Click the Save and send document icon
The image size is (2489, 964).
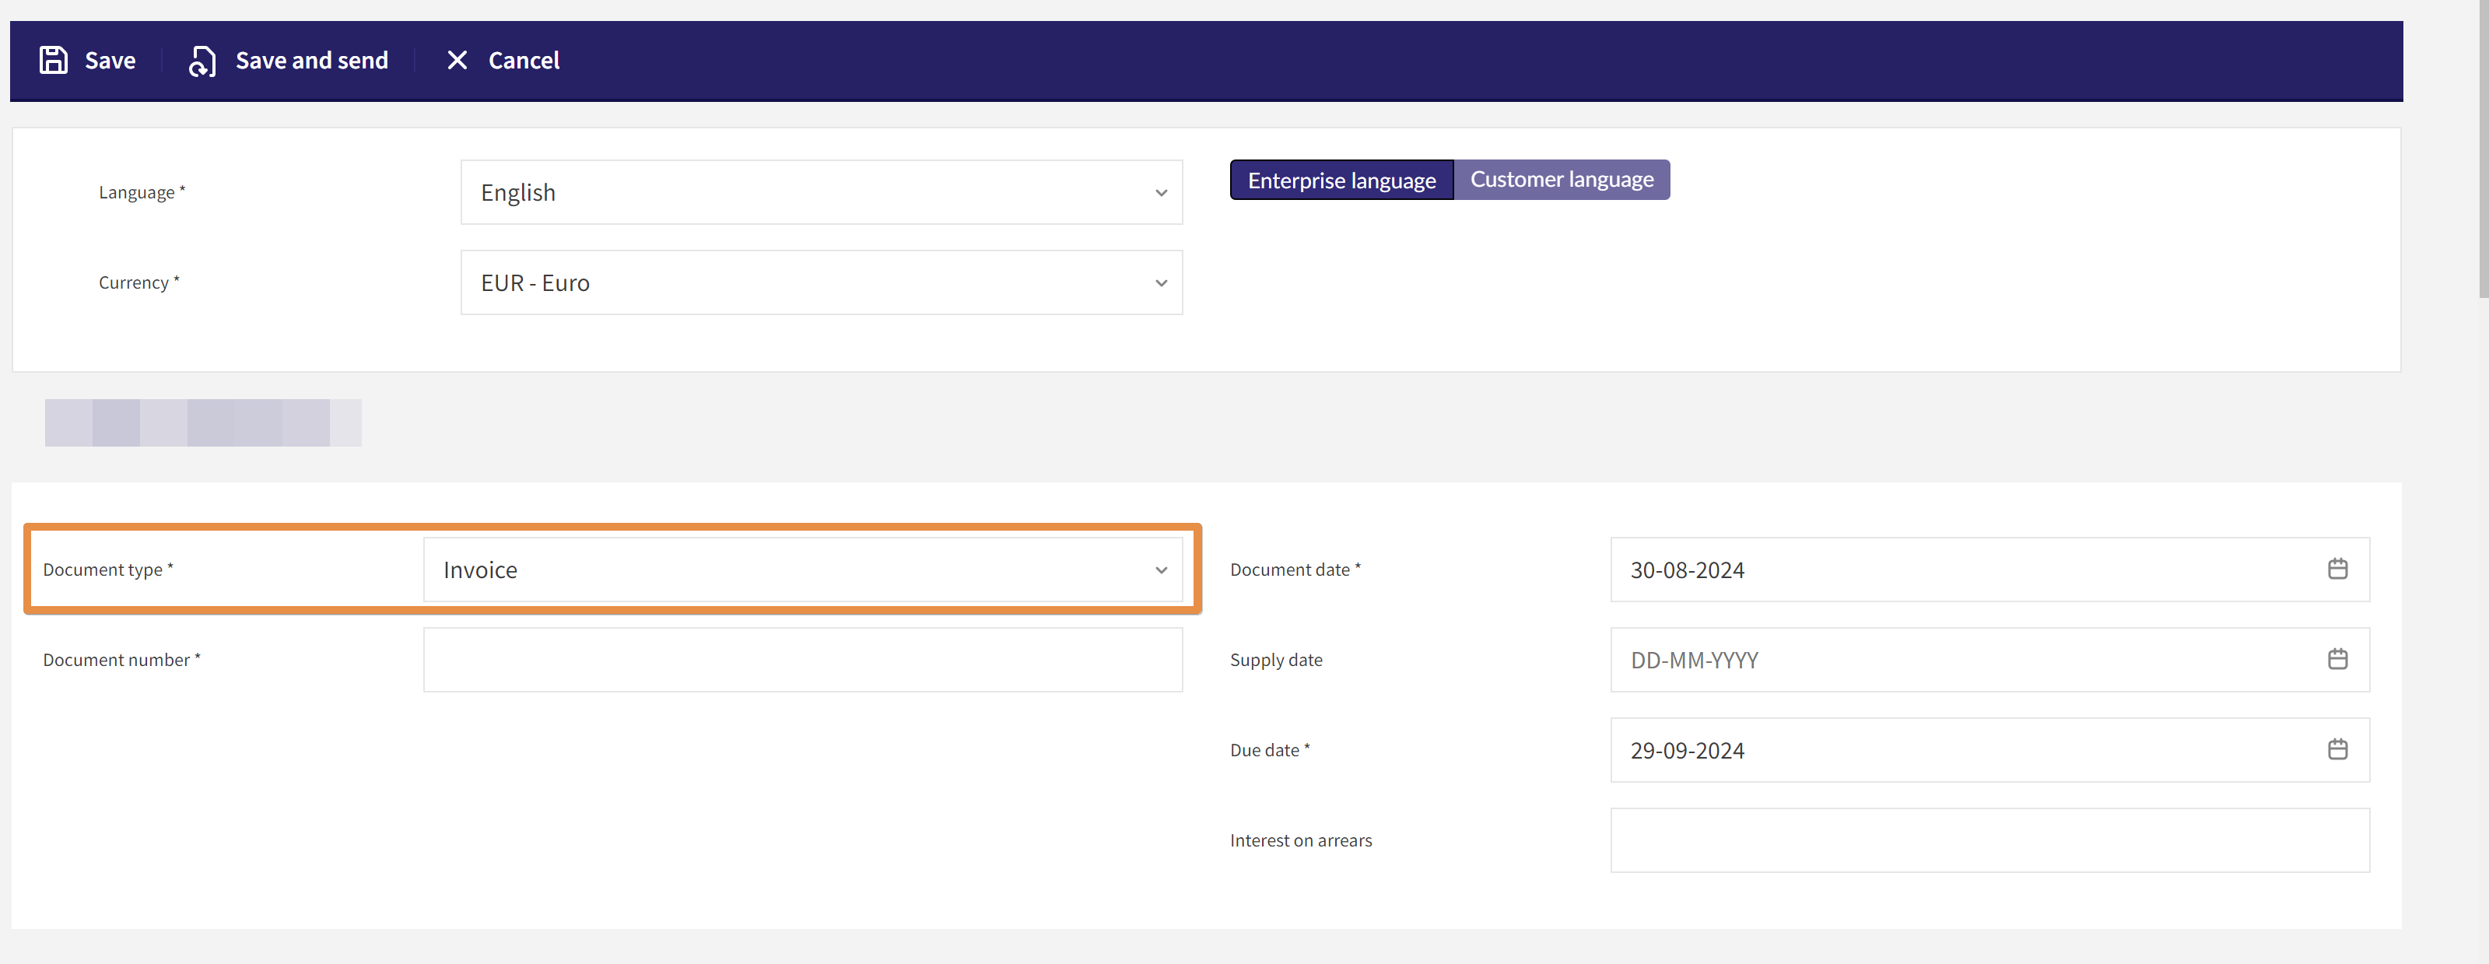pyautogui.click(x=202, y=61)
